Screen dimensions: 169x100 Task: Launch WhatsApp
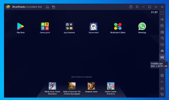[x=142, y=26]
